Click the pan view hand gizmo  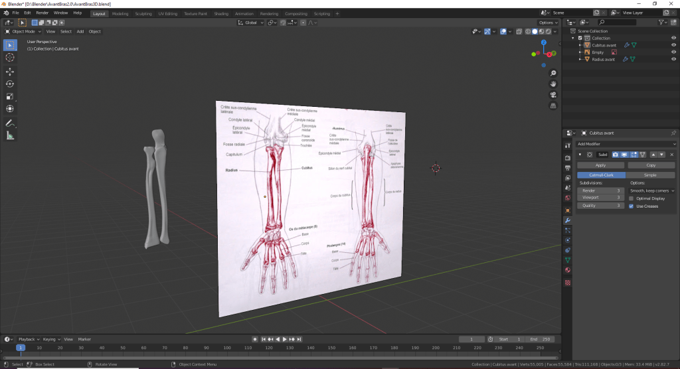[553, 84]
